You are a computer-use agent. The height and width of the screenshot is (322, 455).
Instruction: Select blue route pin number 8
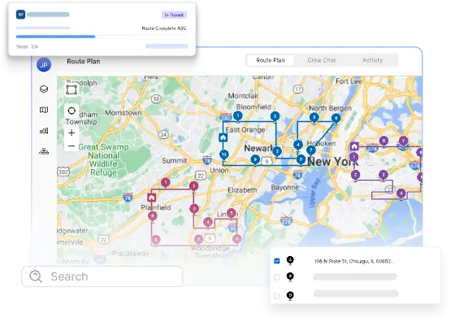tap(301, 159)
